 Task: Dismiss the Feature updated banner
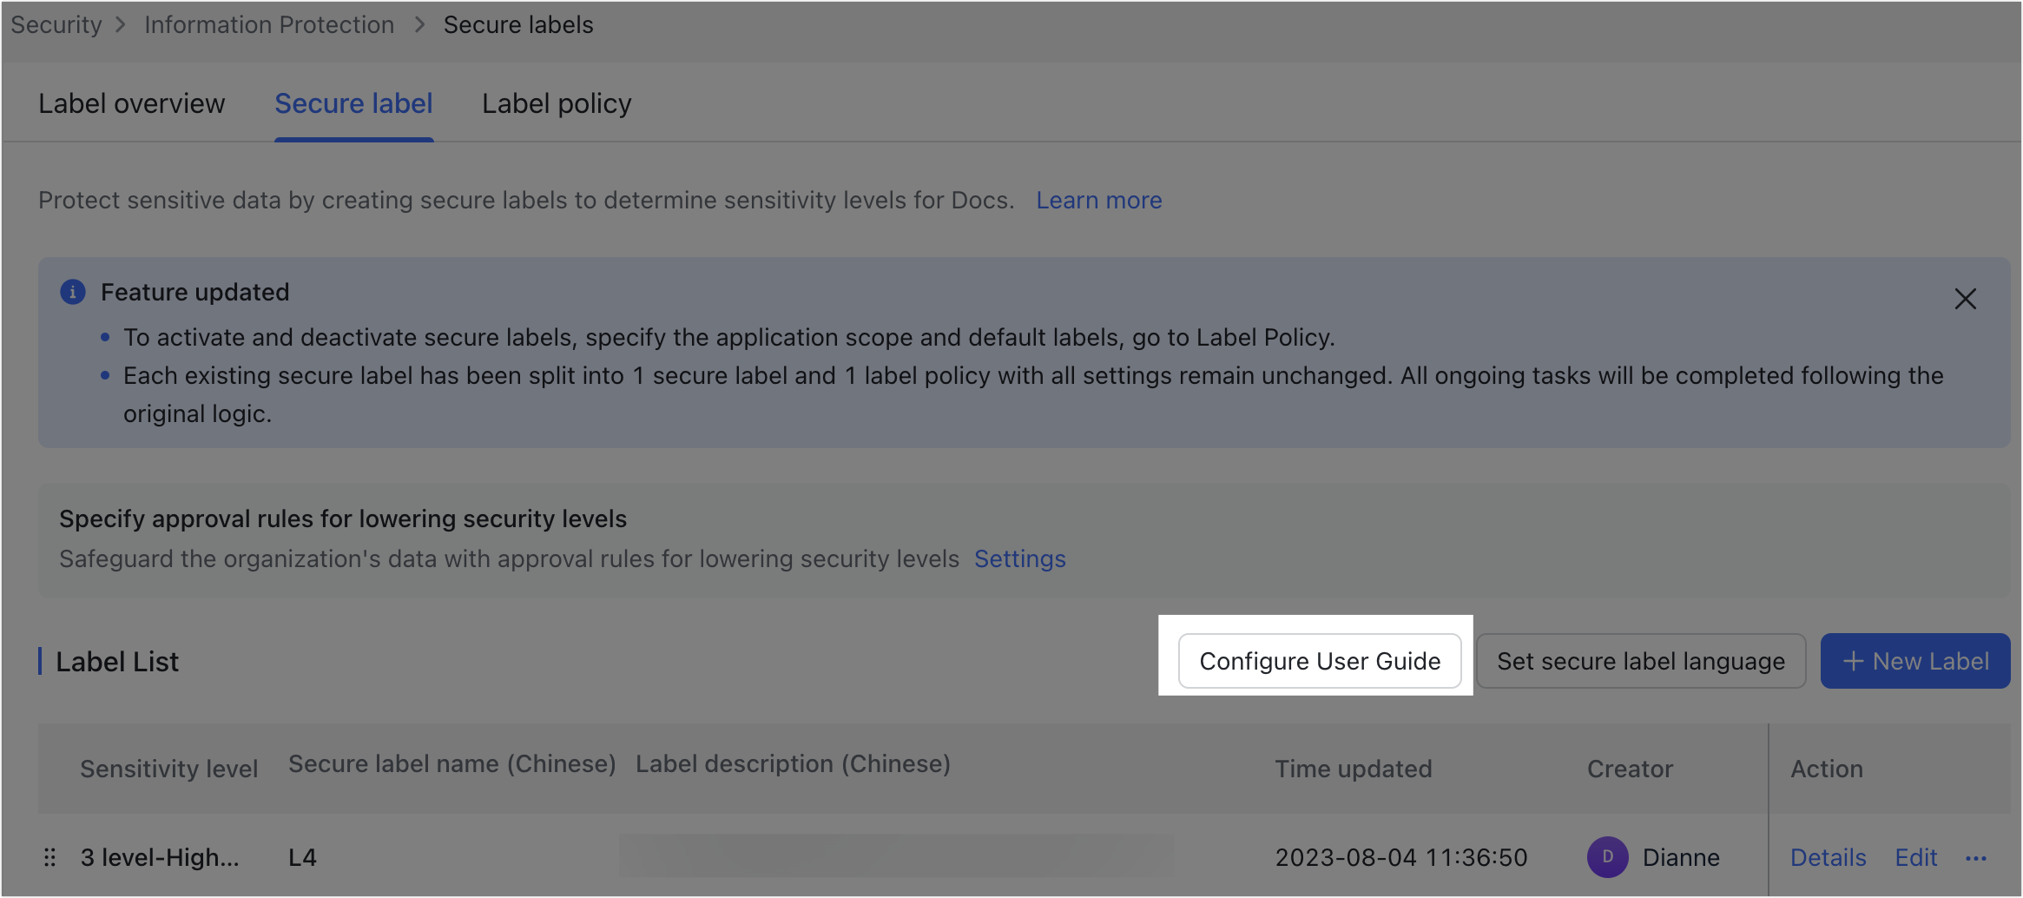[x=1965, y=299]
